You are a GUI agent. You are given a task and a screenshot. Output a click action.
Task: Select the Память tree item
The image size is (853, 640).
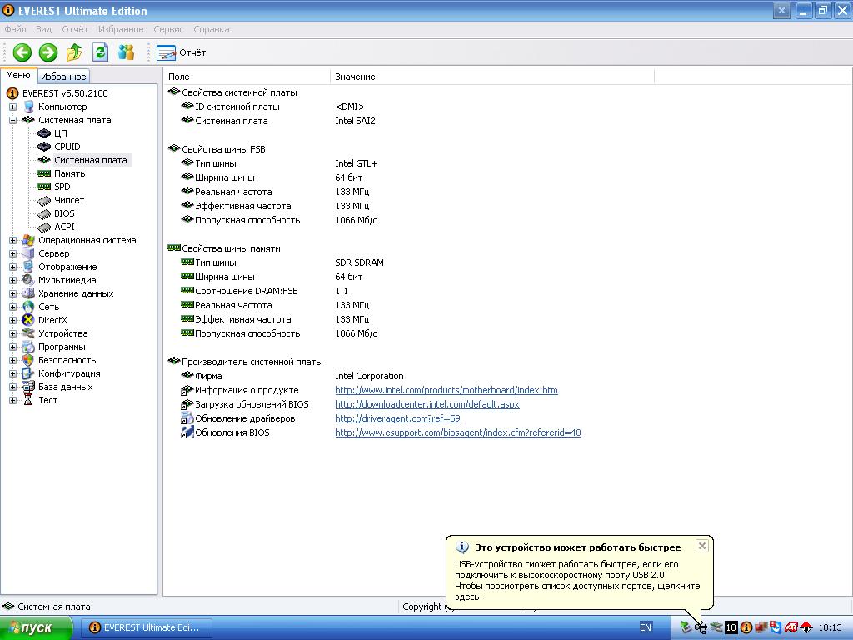coord(69,173)
